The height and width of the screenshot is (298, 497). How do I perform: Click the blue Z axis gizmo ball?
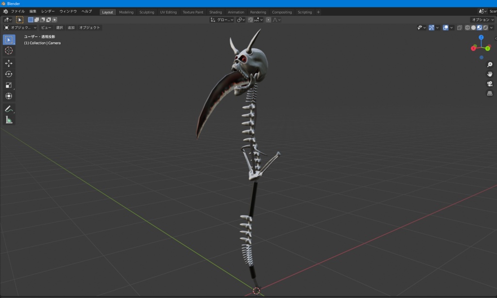[481, 37]
